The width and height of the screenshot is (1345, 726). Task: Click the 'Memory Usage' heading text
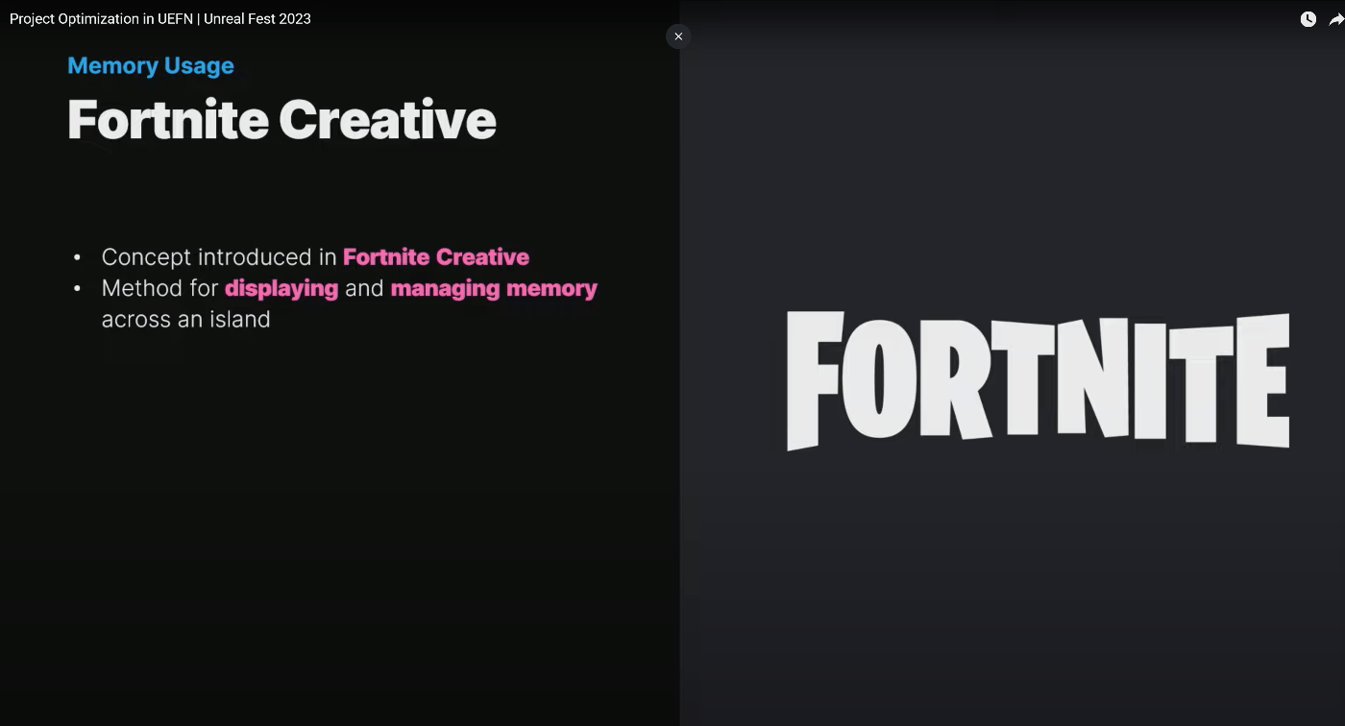151,66
